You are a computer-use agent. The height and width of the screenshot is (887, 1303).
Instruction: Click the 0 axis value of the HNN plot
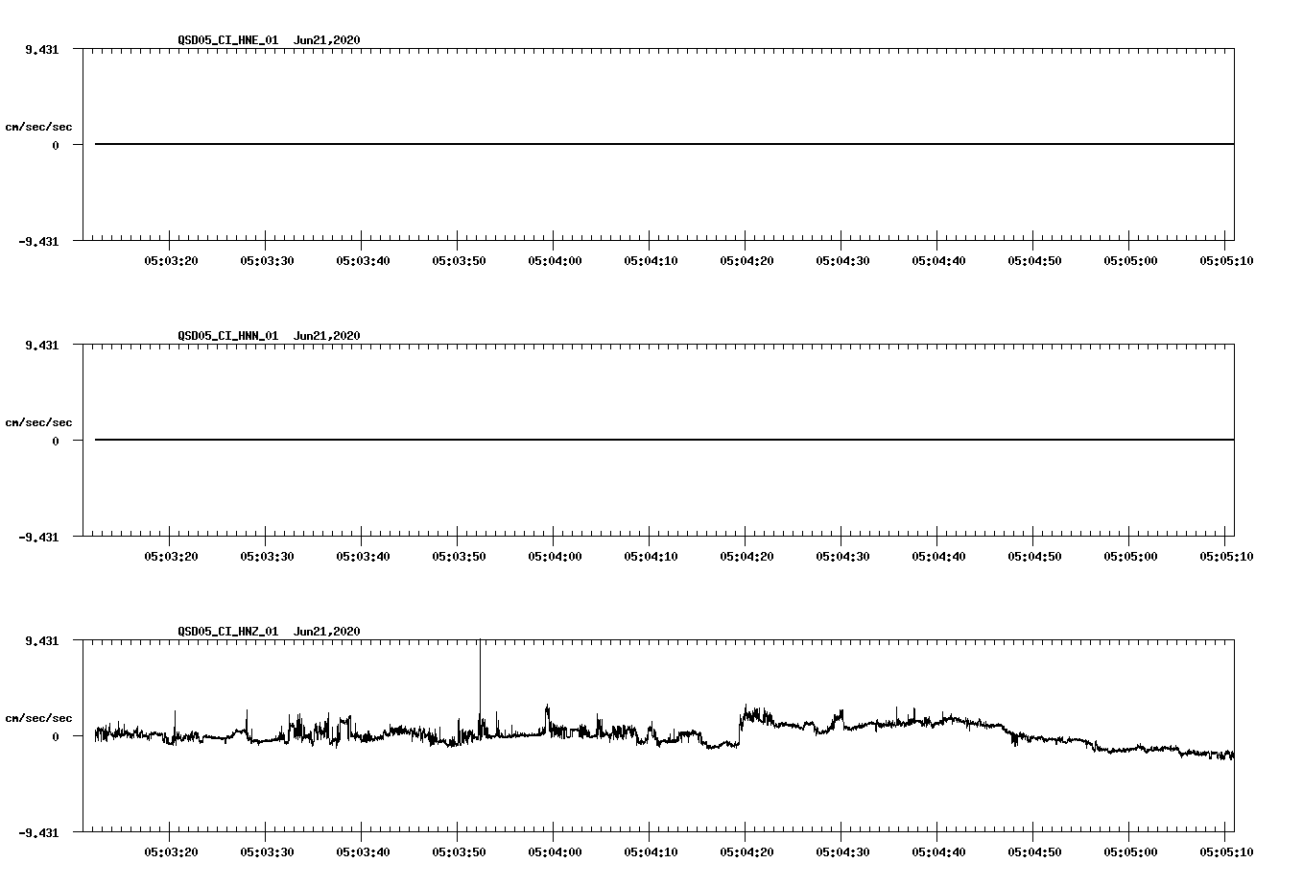pos(56,442)
